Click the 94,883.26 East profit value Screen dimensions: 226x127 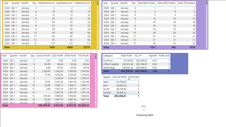tap(121, 85)
